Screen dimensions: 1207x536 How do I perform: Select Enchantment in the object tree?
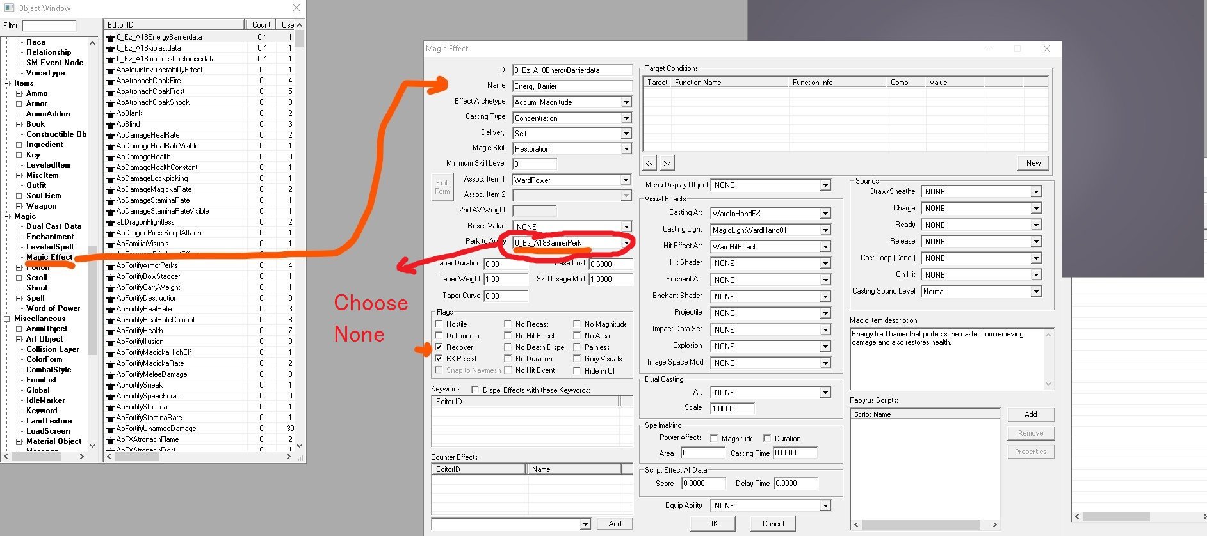tap(50, 237)
